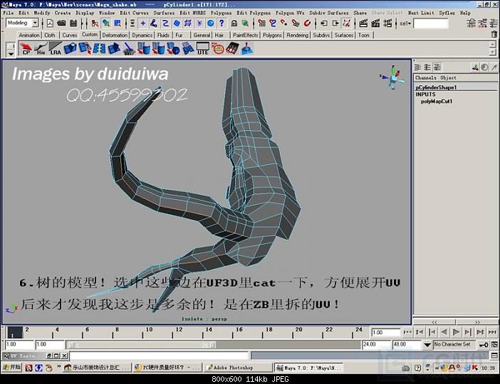Click the Open Scene folder icon
500x384 pixels.
coord(61,23)
